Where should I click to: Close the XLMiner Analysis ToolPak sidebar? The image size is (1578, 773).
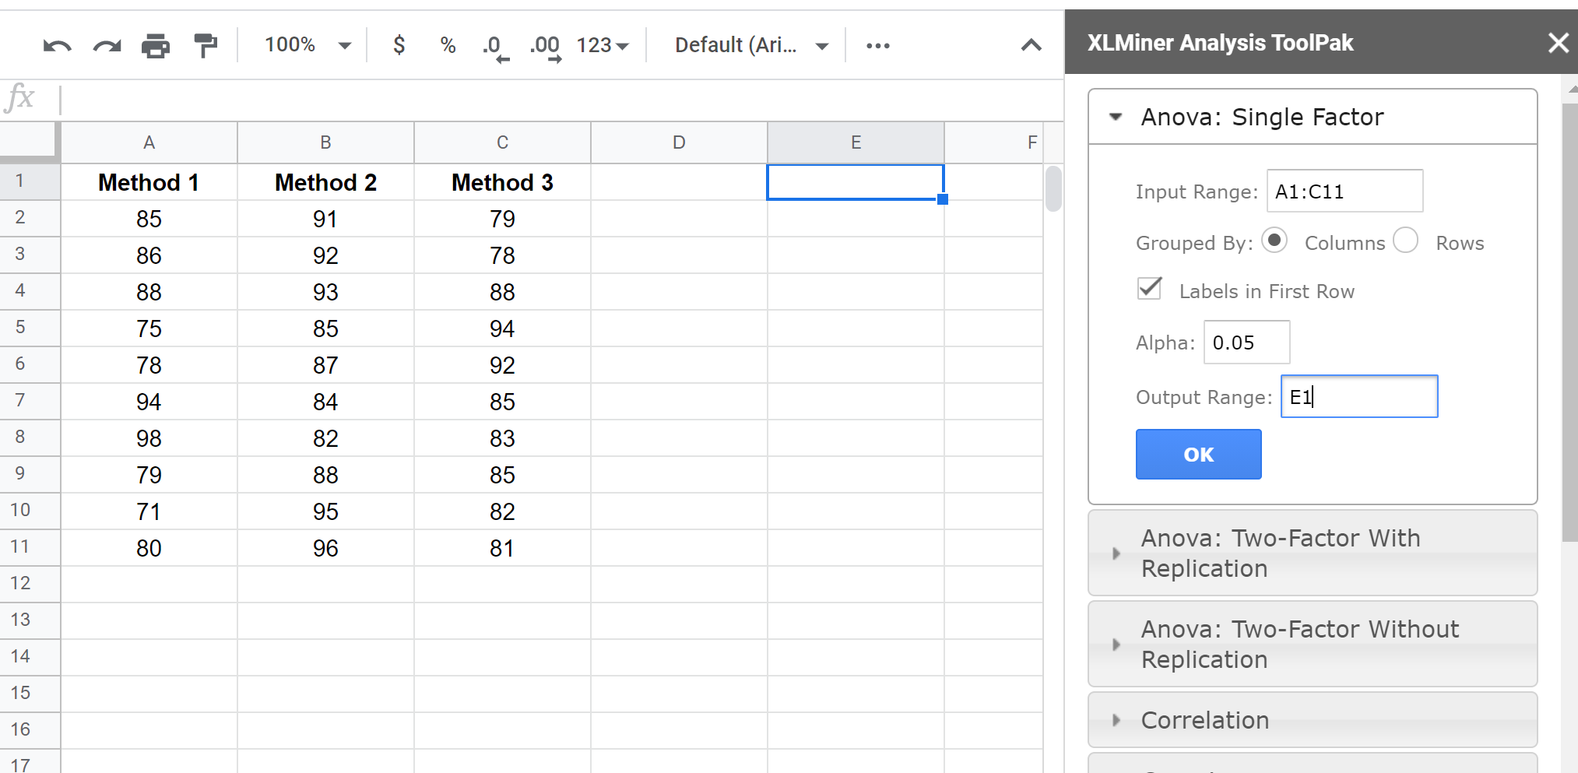(x=1558, y=43)
